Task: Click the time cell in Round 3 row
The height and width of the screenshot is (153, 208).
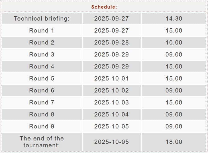Action: (174, 55)
